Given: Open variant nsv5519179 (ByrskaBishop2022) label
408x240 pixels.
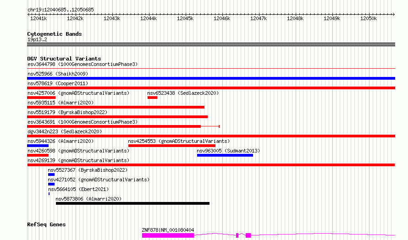Looking at the screenshot, I should click(x=67, y=112).
